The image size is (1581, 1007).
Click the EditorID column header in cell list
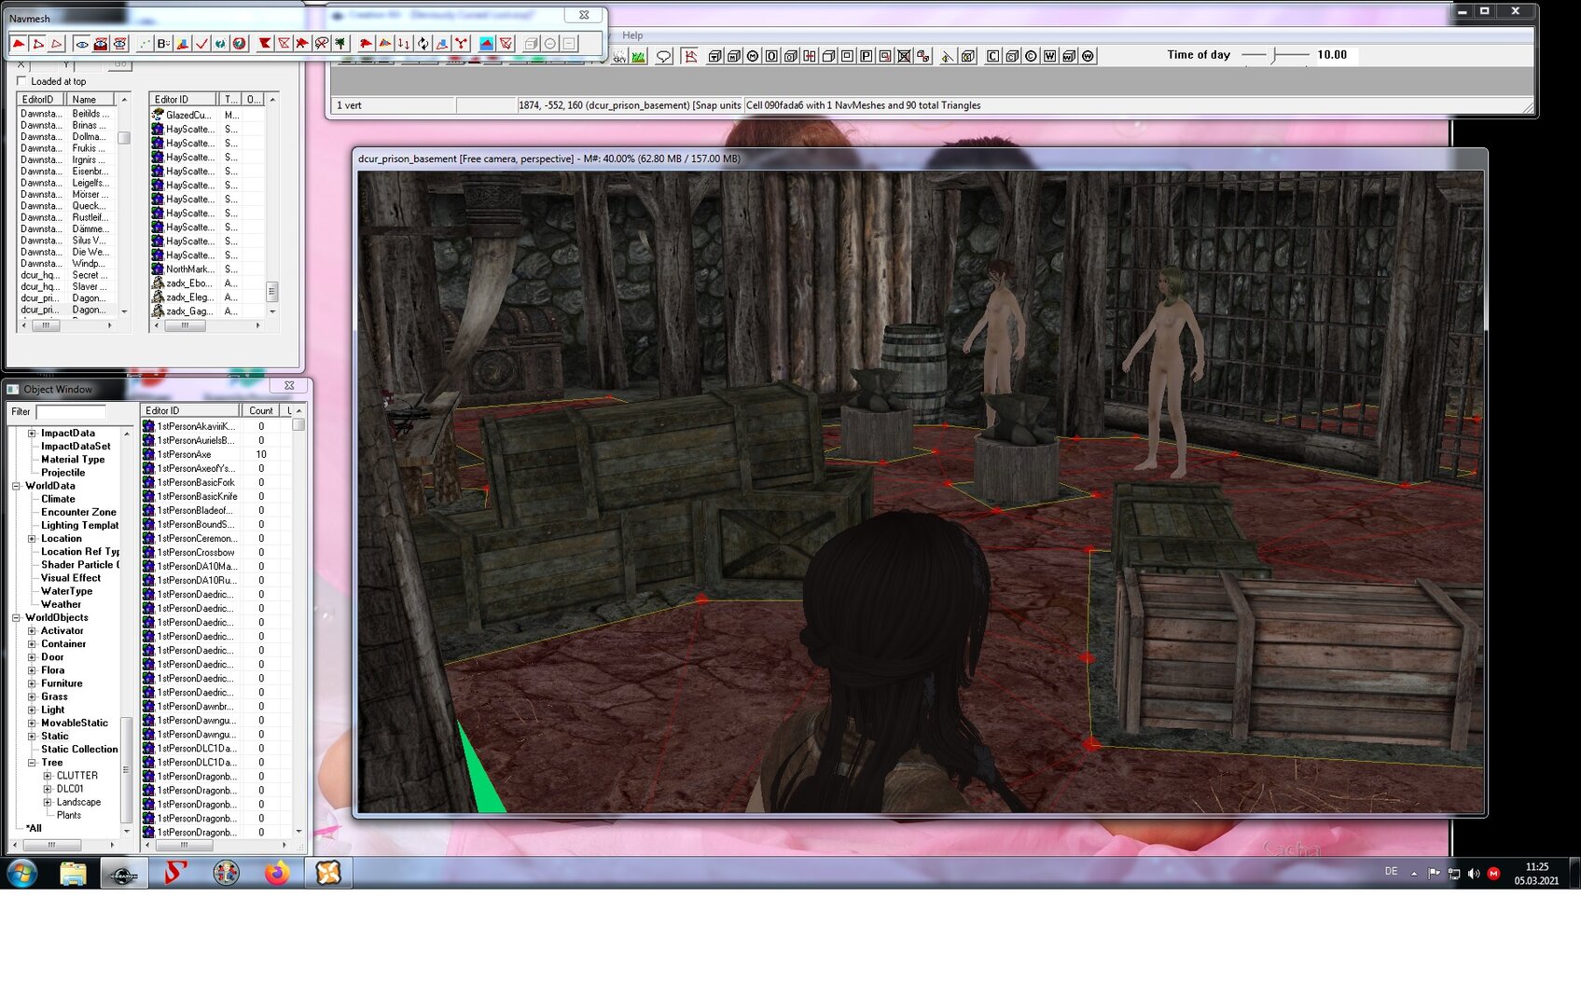[x=41, y=99]
